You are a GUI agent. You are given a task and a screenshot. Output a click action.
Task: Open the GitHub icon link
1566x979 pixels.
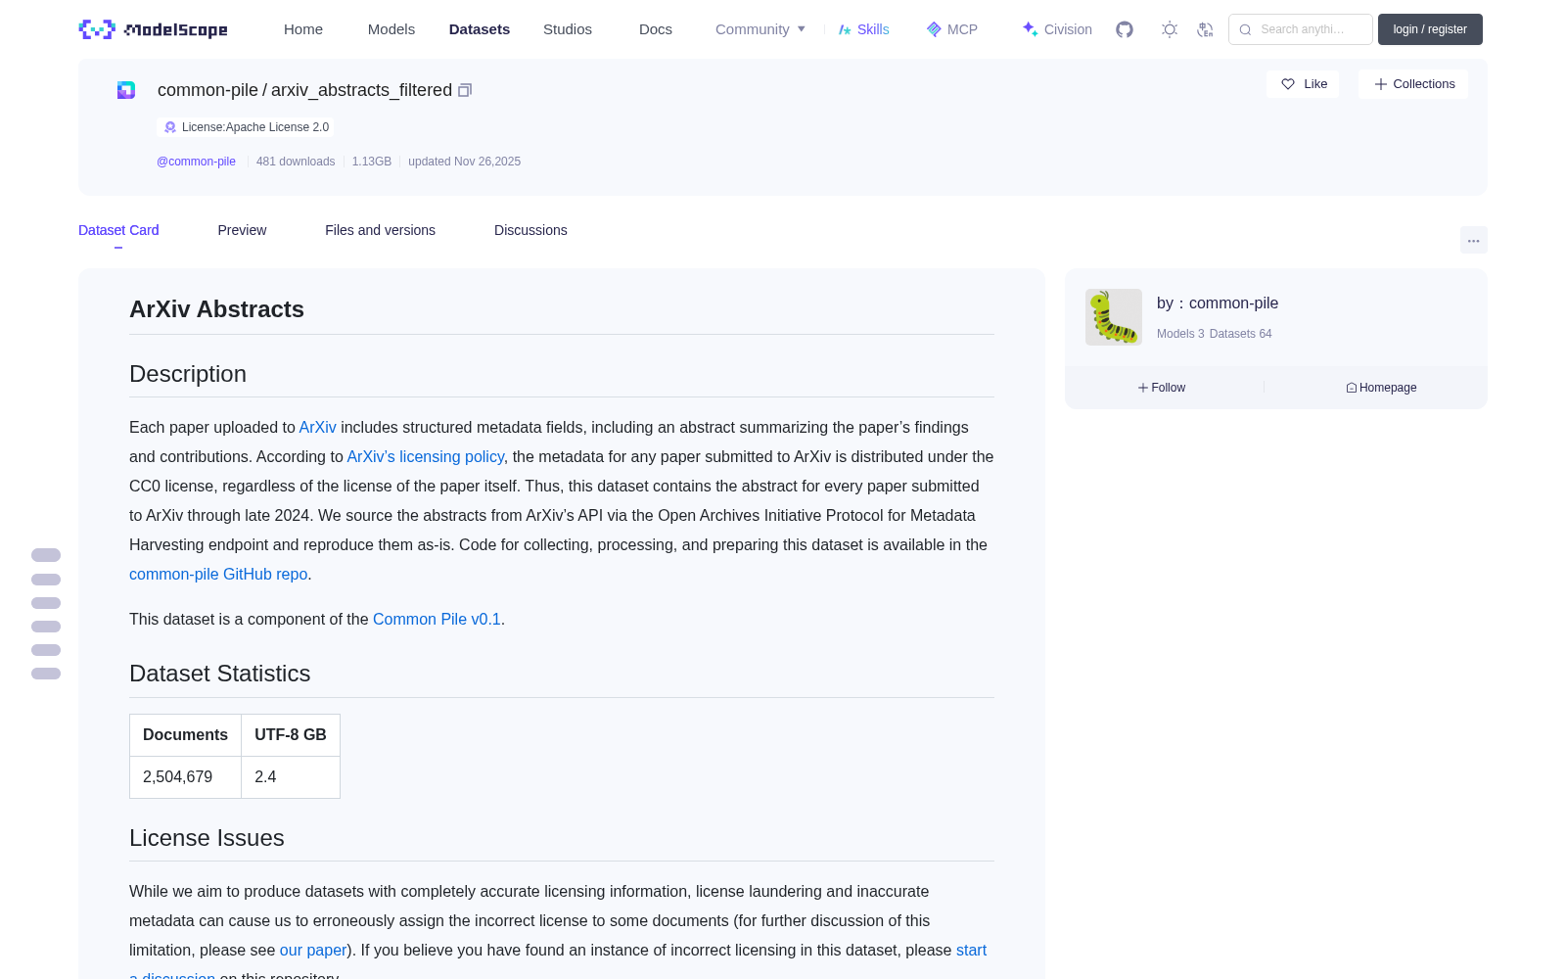pos(1125,29)
